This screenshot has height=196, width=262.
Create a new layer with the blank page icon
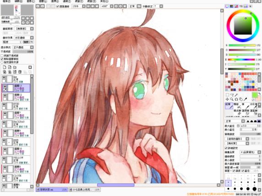point(5,67)
